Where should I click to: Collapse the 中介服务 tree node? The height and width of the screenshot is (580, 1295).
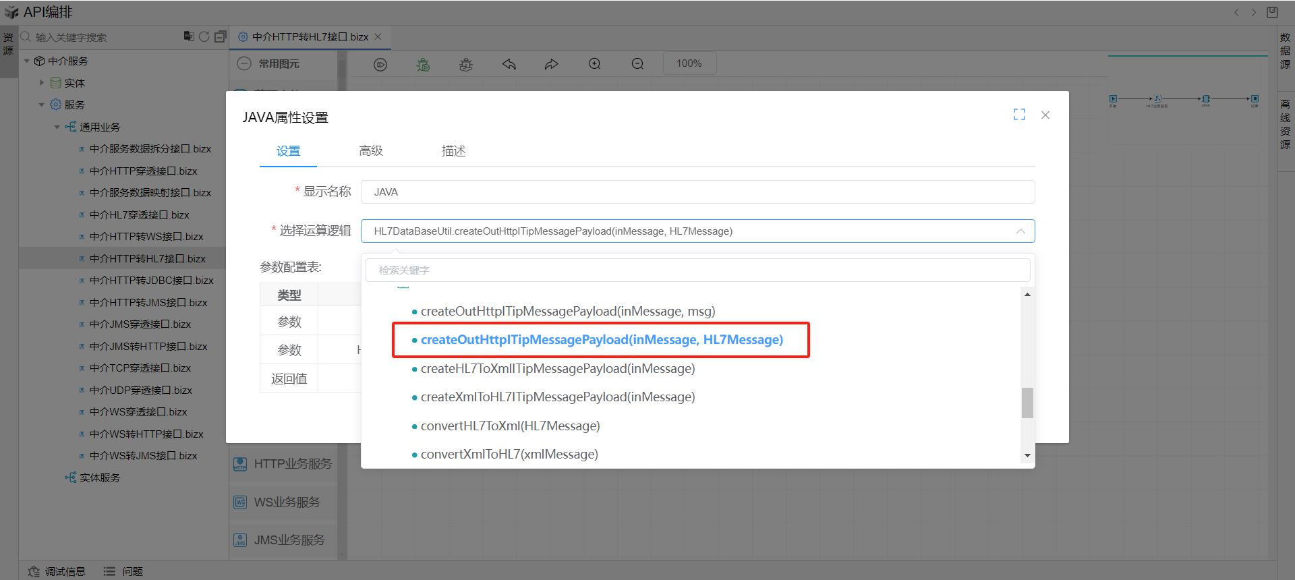[27, 61]
